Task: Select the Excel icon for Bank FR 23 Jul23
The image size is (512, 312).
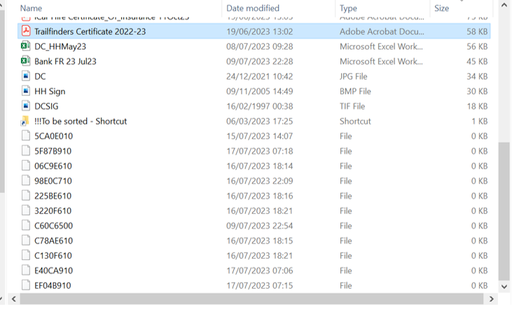Action: pos(26,62)
